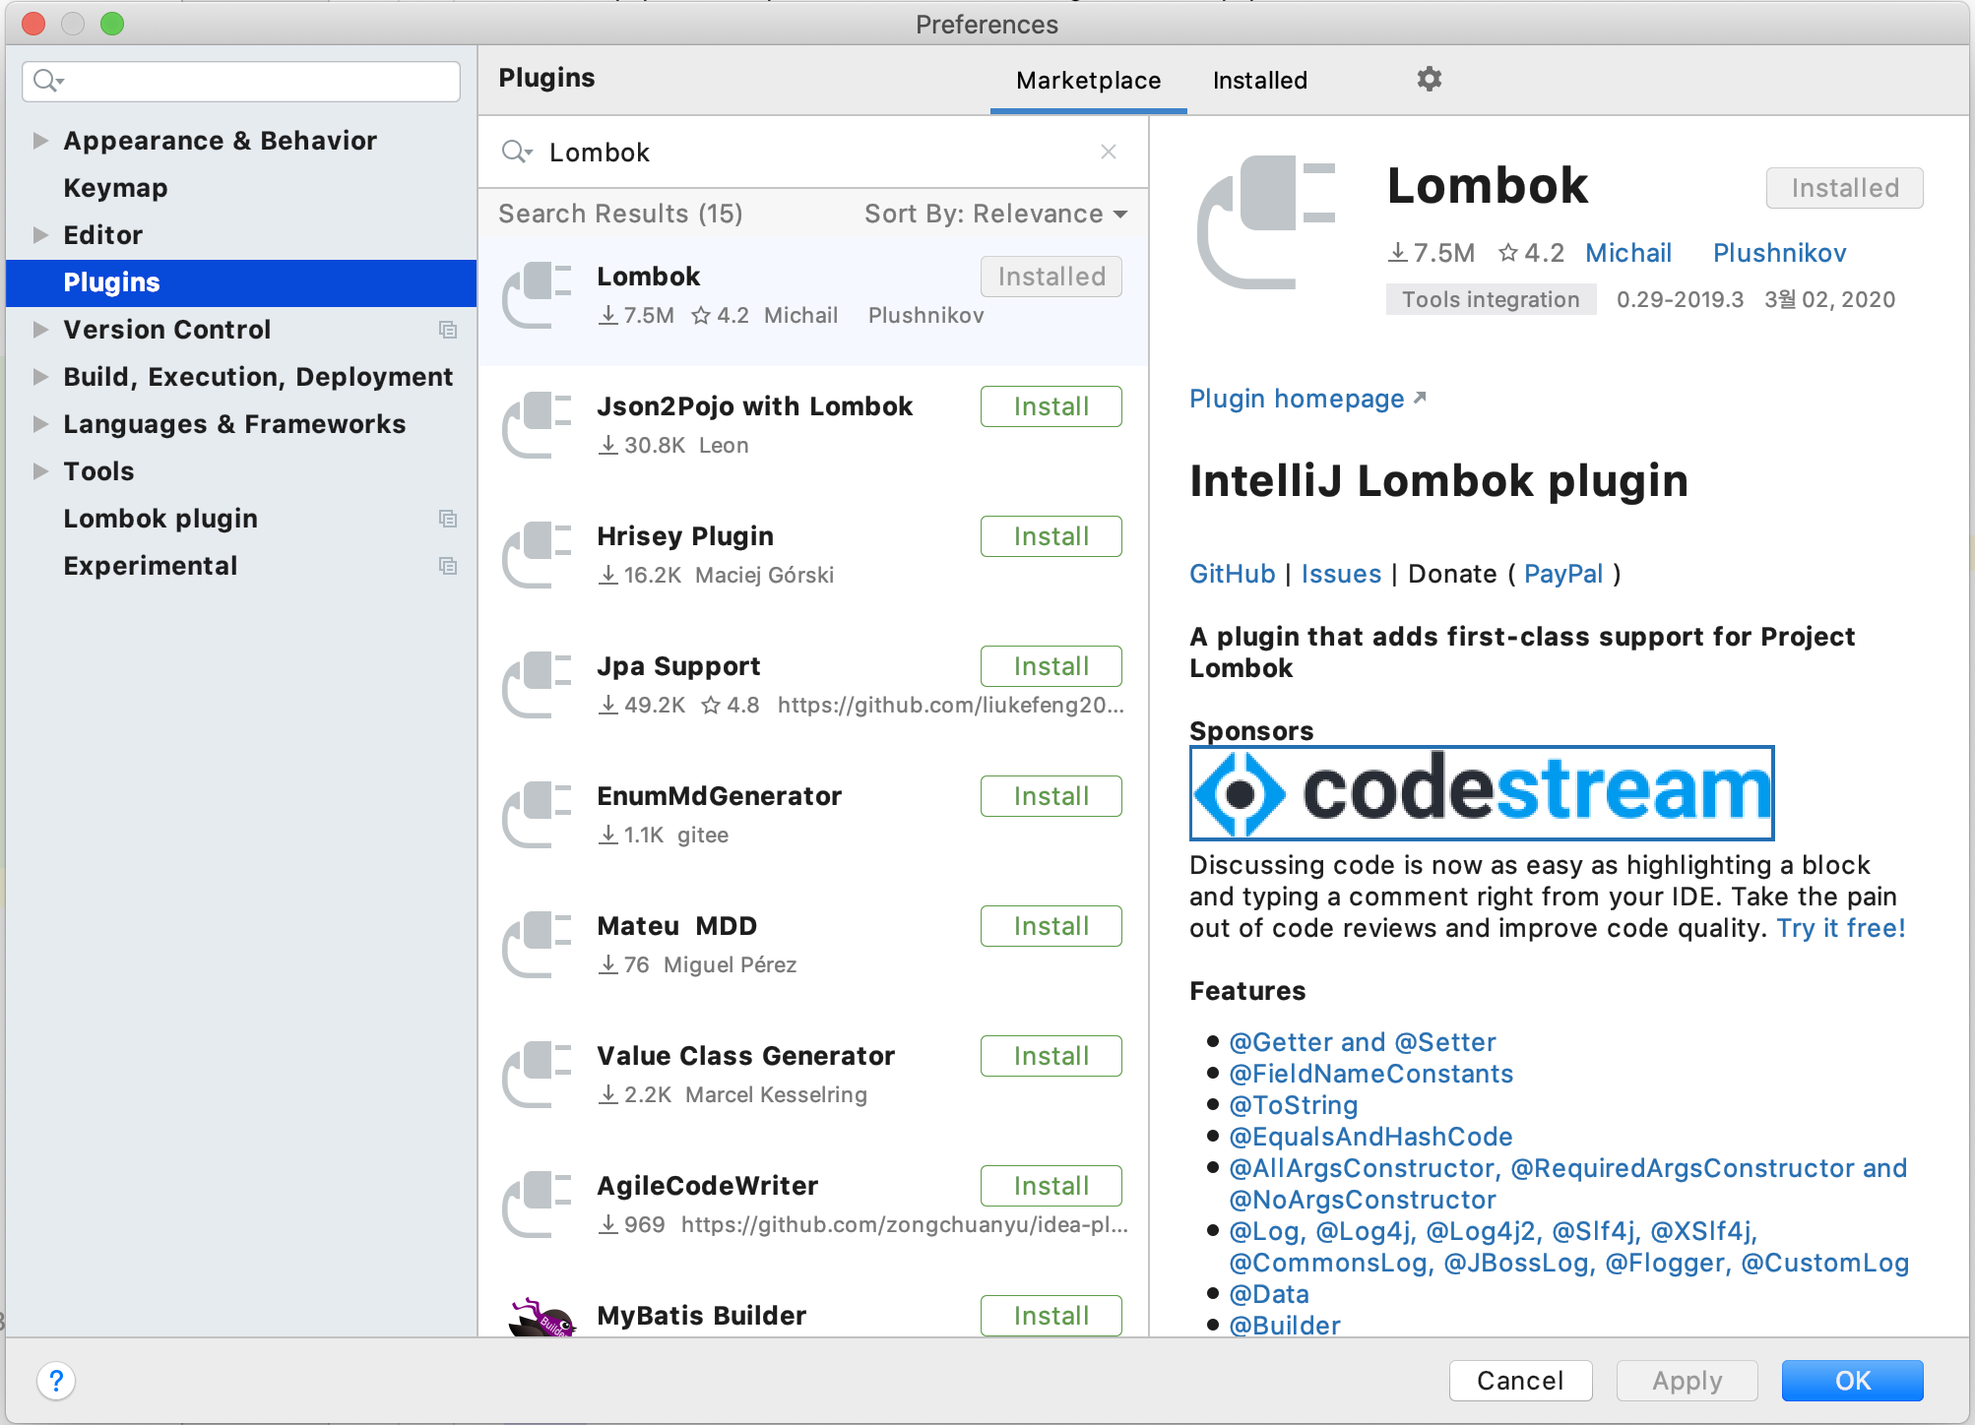The height and width of the screenshot is (1425, 1975).
Task: Select Keymap in the settings tree
Action: click(115, 188)
